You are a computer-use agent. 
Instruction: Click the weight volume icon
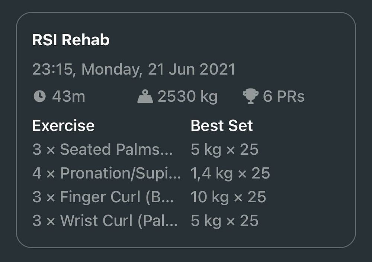tap(145, 96)
